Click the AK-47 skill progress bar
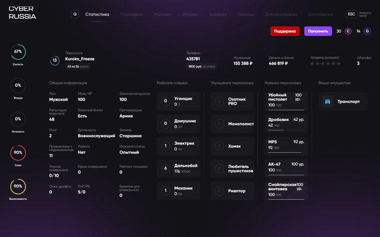The height and width of the screenshot is (237, 380). click(286, 175)
